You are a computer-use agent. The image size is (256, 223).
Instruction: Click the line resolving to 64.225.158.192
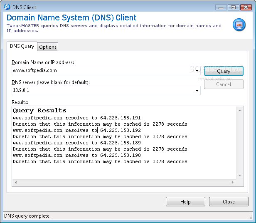tap(77, 130)
